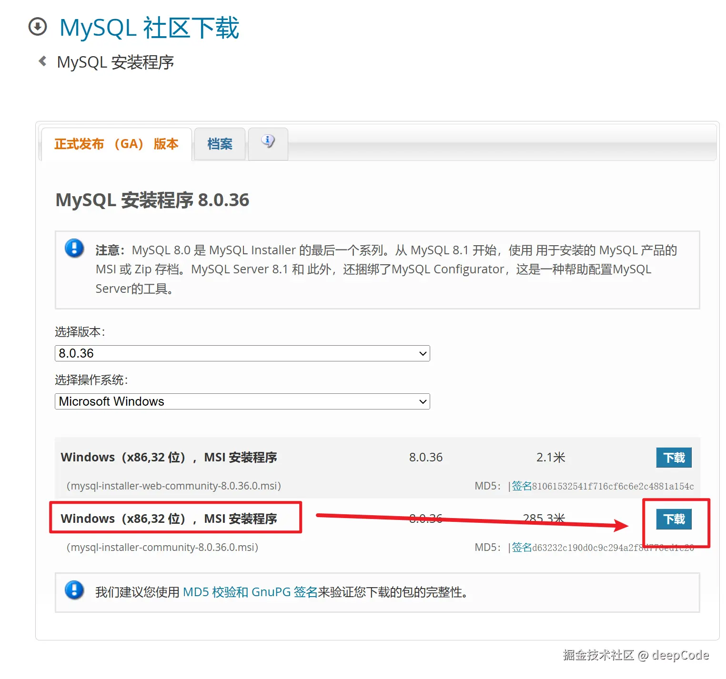
Task: Open 签名 link for mysql-installer-community MD5
Action: point(522,548)
